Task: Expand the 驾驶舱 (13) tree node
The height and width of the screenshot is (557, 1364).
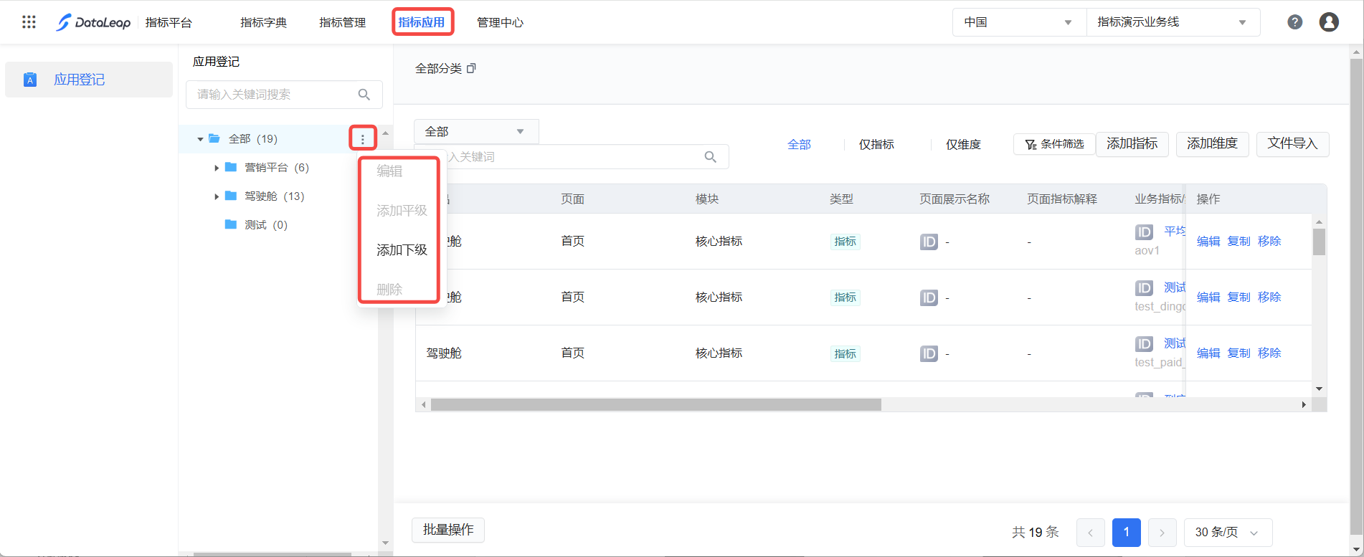Action: pyautogui.click(x=217, y=196)
